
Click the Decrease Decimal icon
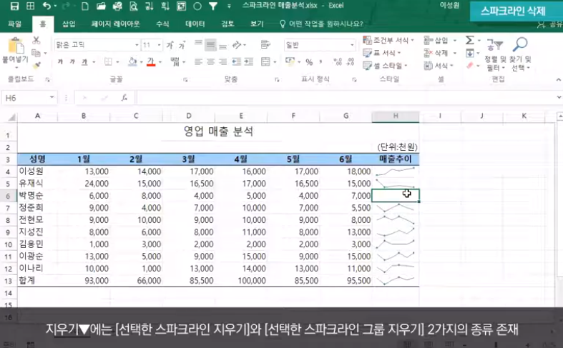point(351,61)
